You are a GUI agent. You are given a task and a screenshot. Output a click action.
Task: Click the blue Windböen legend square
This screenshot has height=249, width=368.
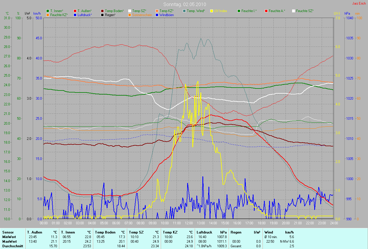157,15
